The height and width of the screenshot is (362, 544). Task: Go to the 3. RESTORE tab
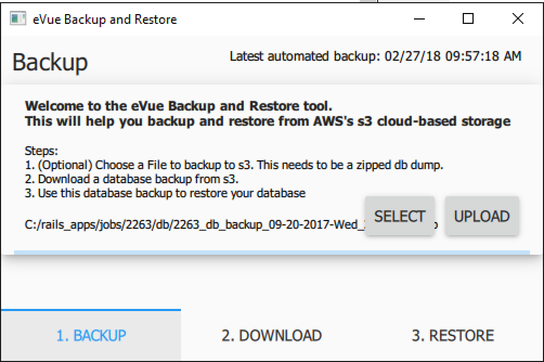pos(452,335)
